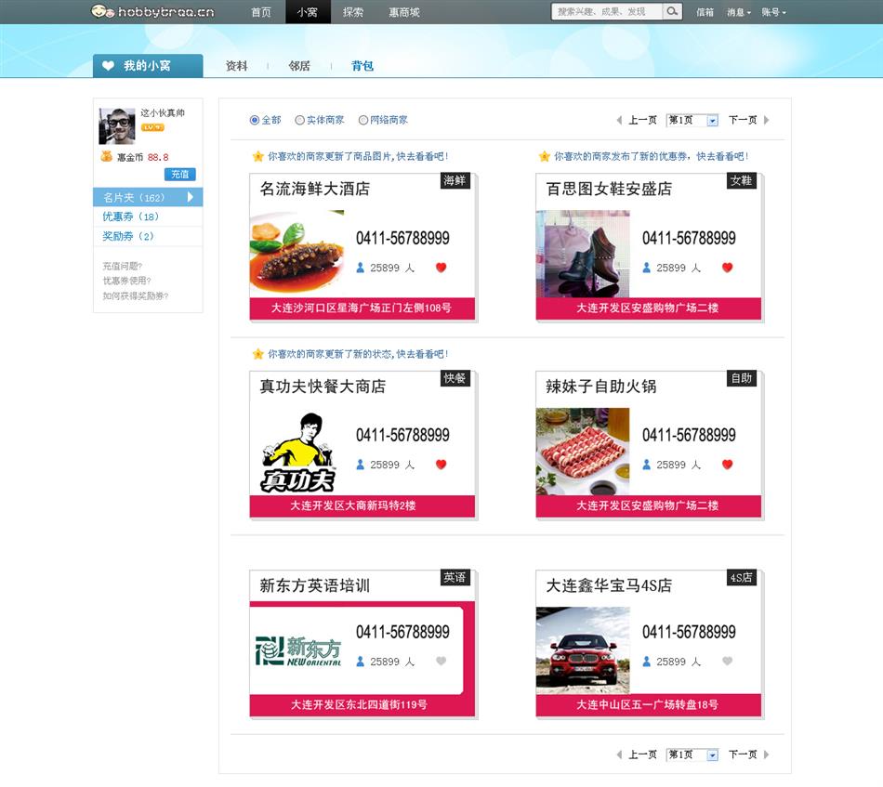Click the star icon beside 新的状态 notice
This screenshot has width=883, height=787.
coord(257,353)
